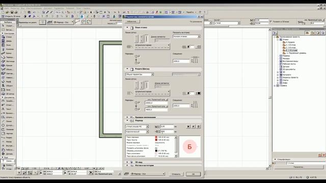Viewport: 326px width, 183px height.
Task: Click the OK button in dialog
Action: coord(193,174)
